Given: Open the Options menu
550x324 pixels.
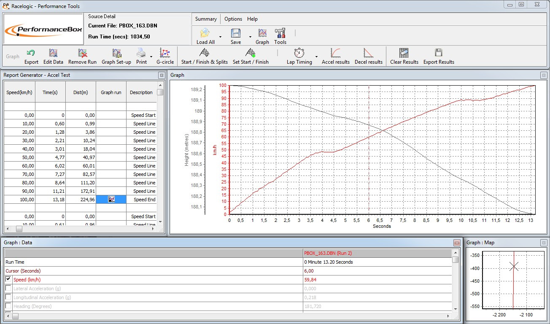Looking at the screenshot, I should click(x=233, y=19).
